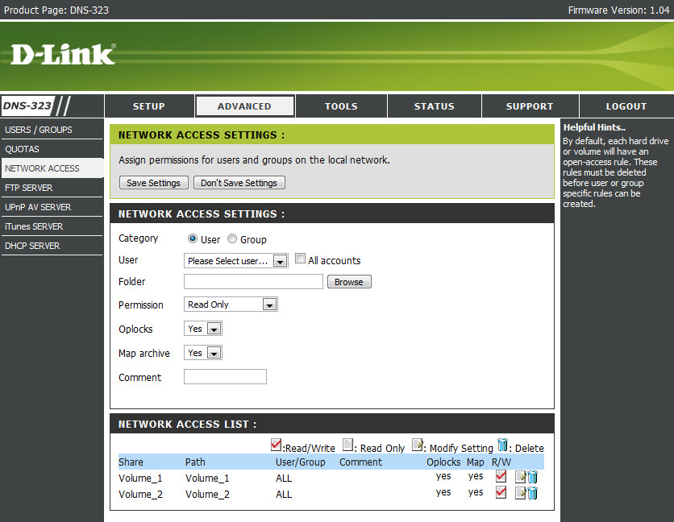Click the Firmware Version 1.04 text

click(618, 10)
